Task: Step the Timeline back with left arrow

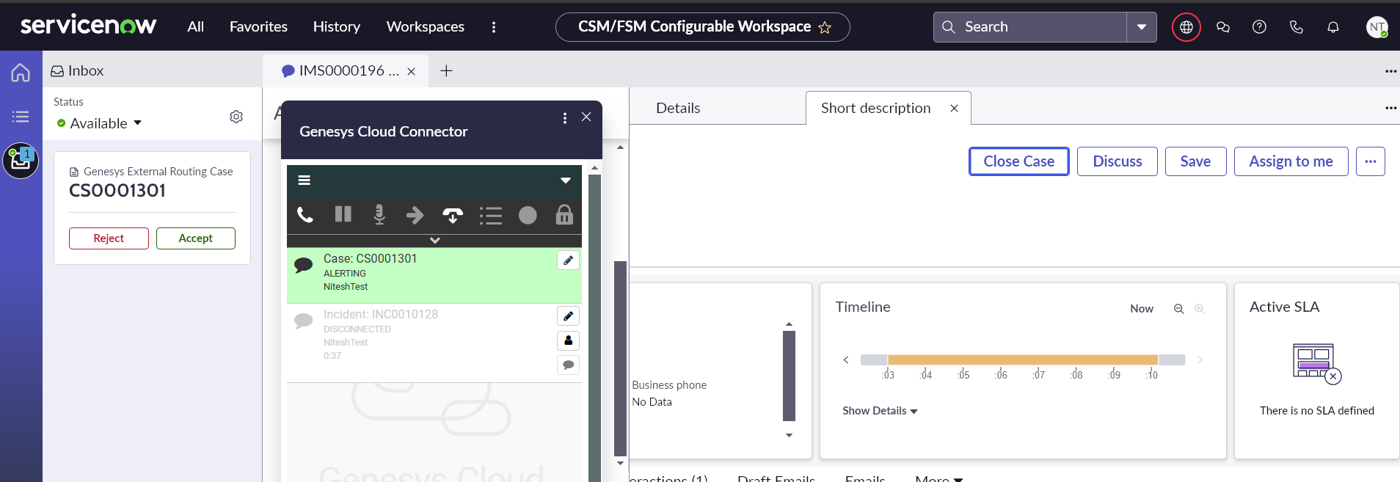Action: 846,359
